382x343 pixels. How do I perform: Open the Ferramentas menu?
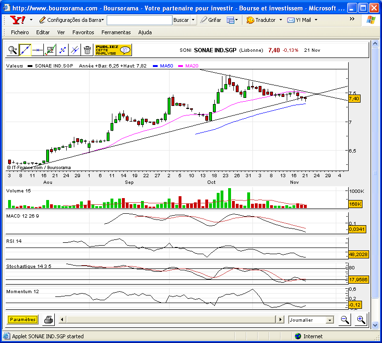[116, 32]
